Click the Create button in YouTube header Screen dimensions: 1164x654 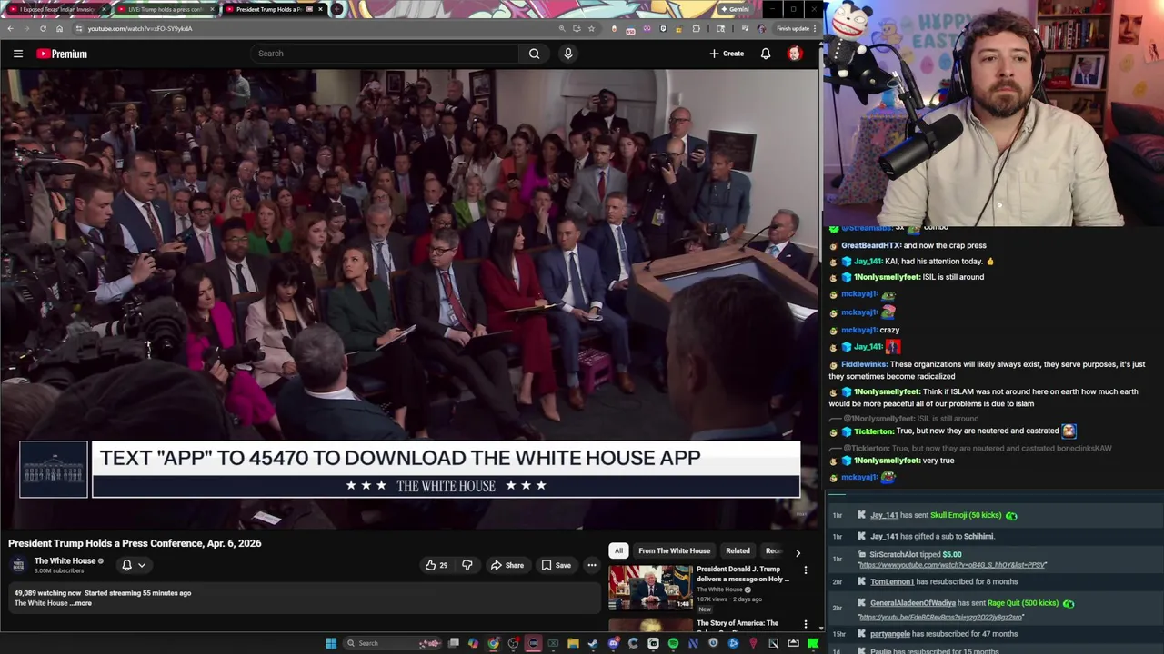click(727, 54)
